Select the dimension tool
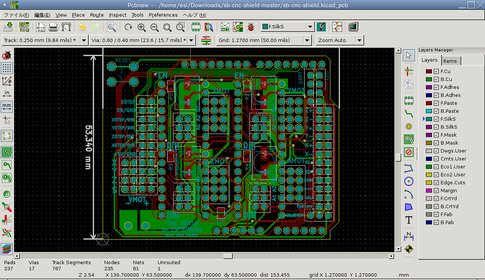 [x=409, y=236]
